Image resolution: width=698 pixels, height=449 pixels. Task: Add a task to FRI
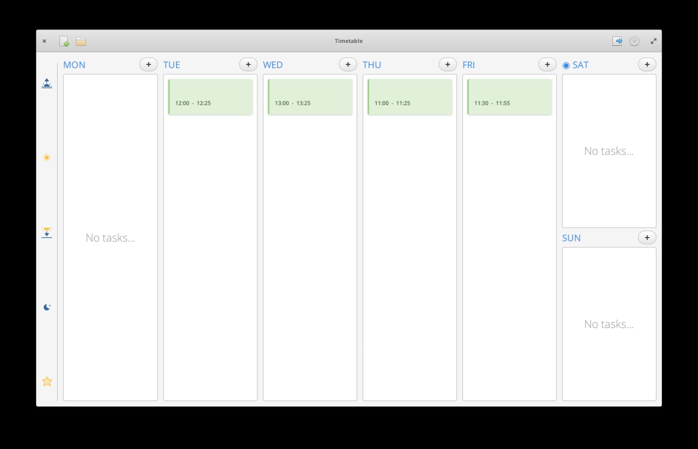click(547, 64)
